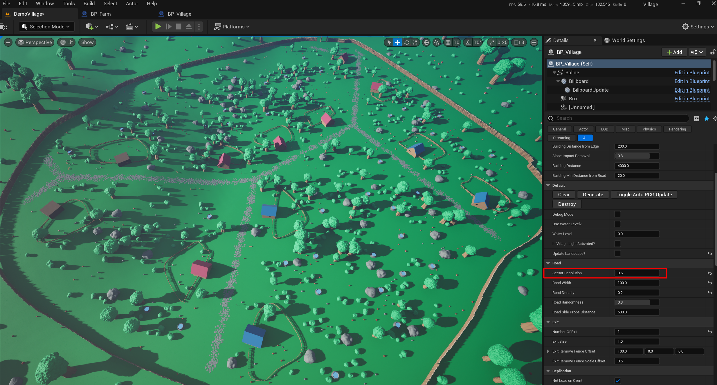
Task: Click the Road Randomness slider field
Action: click(x=637, y=302)
